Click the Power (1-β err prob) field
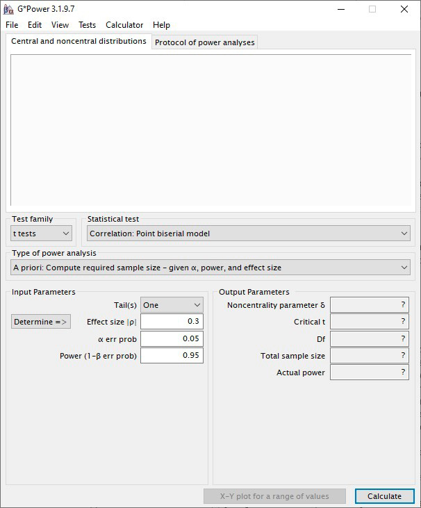This screenshot has height=508, width=421. [172, 356]
